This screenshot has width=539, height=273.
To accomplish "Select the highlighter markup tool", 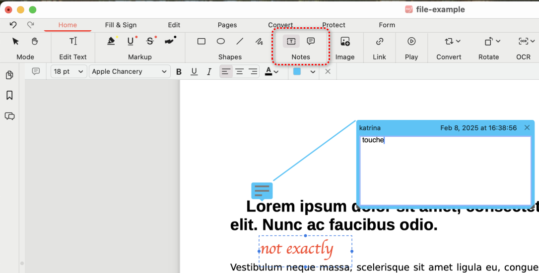I will (112, 41).
